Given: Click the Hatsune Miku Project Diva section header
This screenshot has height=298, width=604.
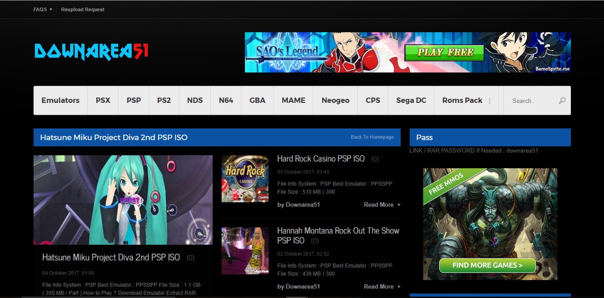Looking at the screenshot, I should 217,137.
